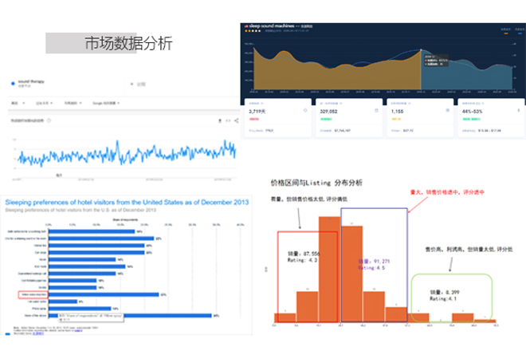Click the 'sound therapy' search term

pos(32,83)
